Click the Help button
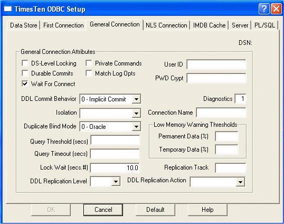 tap(207, 210)
